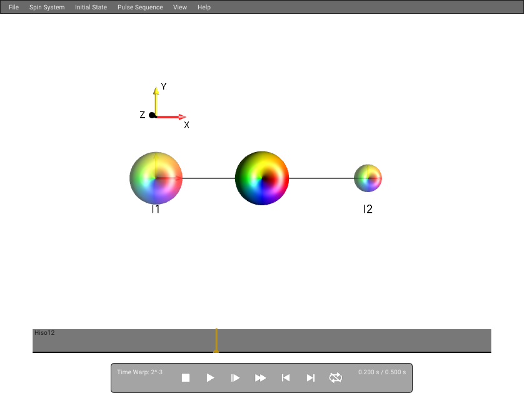Open the File menu
This screenshot has height=393, width=524.
coord(14,7)
